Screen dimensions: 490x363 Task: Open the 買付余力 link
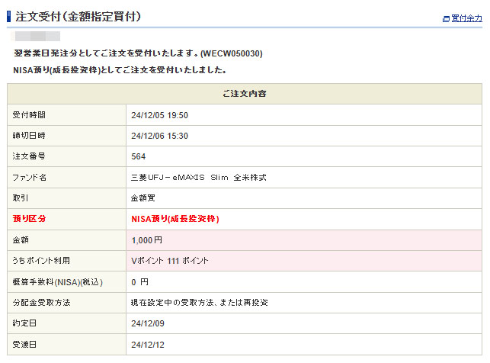[x=466, y=18]
